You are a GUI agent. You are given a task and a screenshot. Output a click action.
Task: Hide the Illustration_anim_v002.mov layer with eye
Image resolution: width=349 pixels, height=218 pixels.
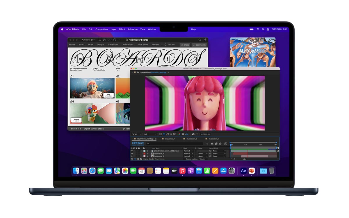[132, 151]
